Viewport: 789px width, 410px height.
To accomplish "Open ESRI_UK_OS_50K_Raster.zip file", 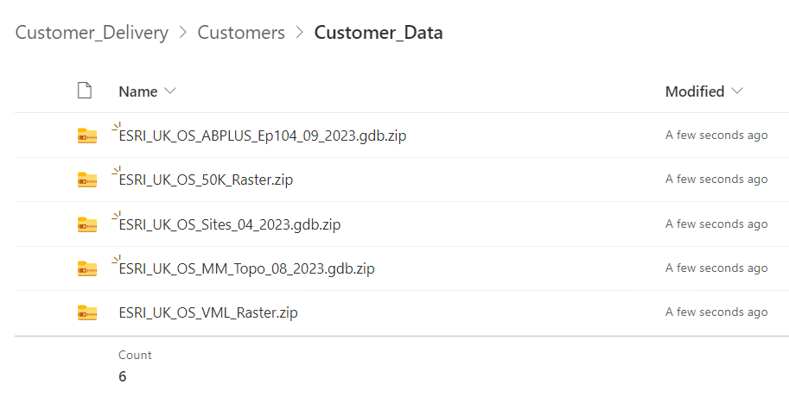I will (x=212, y=180).
